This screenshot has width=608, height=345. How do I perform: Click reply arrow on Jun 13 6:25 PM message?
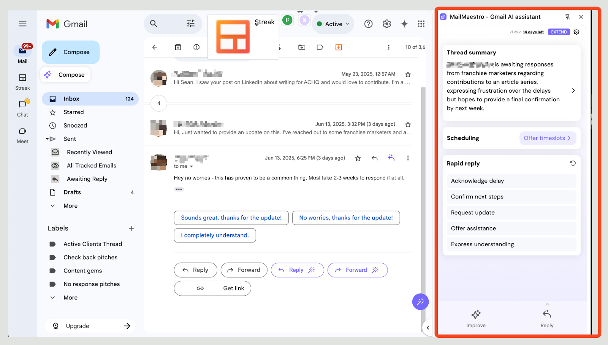point(374,158)
